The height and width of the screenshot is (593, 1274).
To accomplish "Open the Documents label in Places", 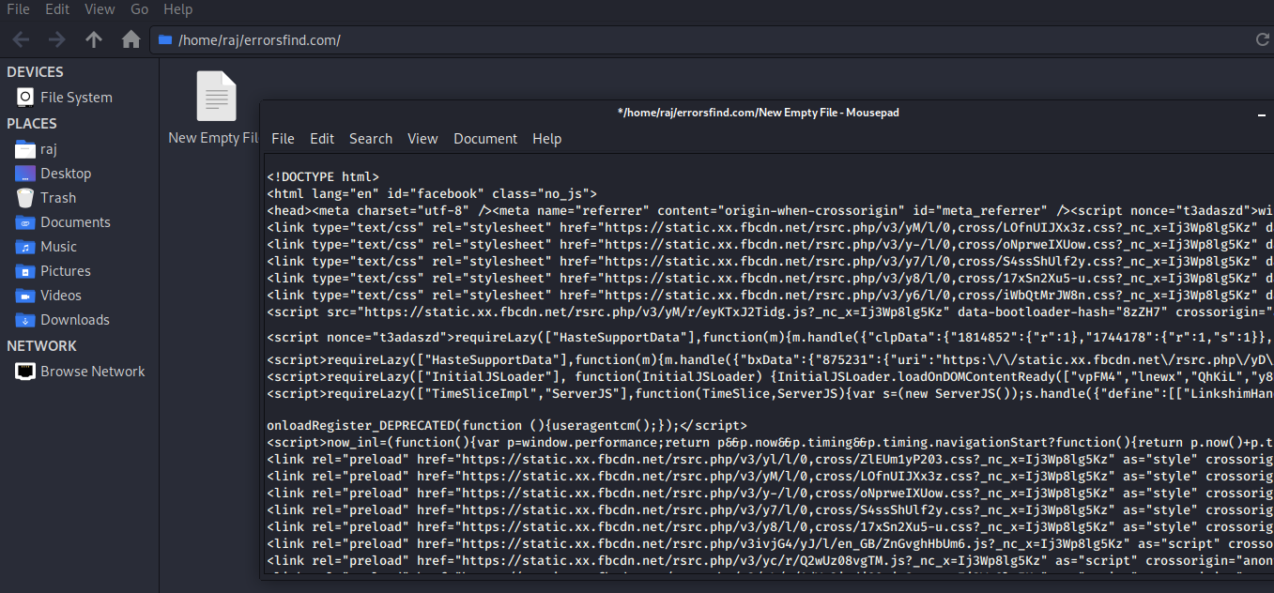I will tap(75, 222).
